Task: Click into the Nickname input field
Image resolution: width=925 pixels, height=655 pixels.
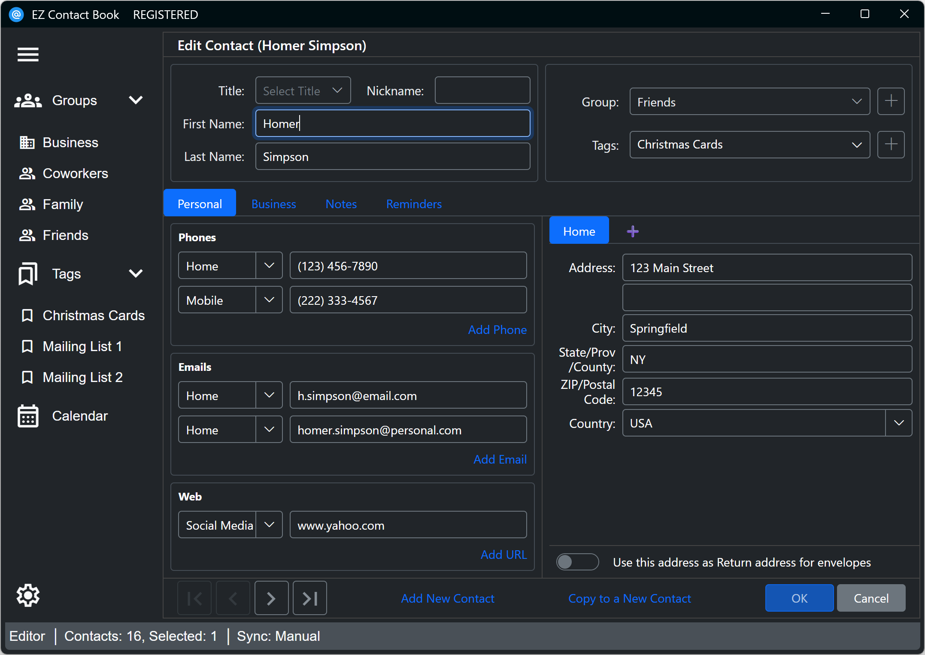Action: [482, 91]
